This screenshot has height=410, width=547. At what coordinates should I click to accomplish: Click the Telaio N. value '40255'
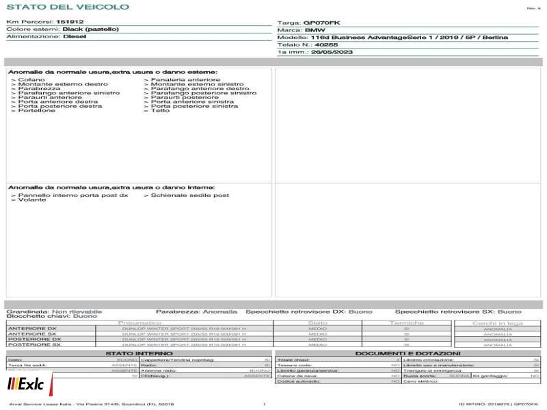(326, 45)
